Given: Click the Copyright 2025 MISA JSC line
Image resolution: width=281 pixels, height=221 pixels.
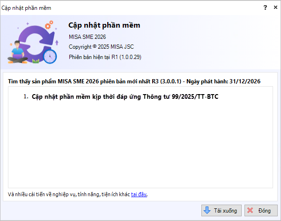Looking at the screenshot, I should (101, 47).
